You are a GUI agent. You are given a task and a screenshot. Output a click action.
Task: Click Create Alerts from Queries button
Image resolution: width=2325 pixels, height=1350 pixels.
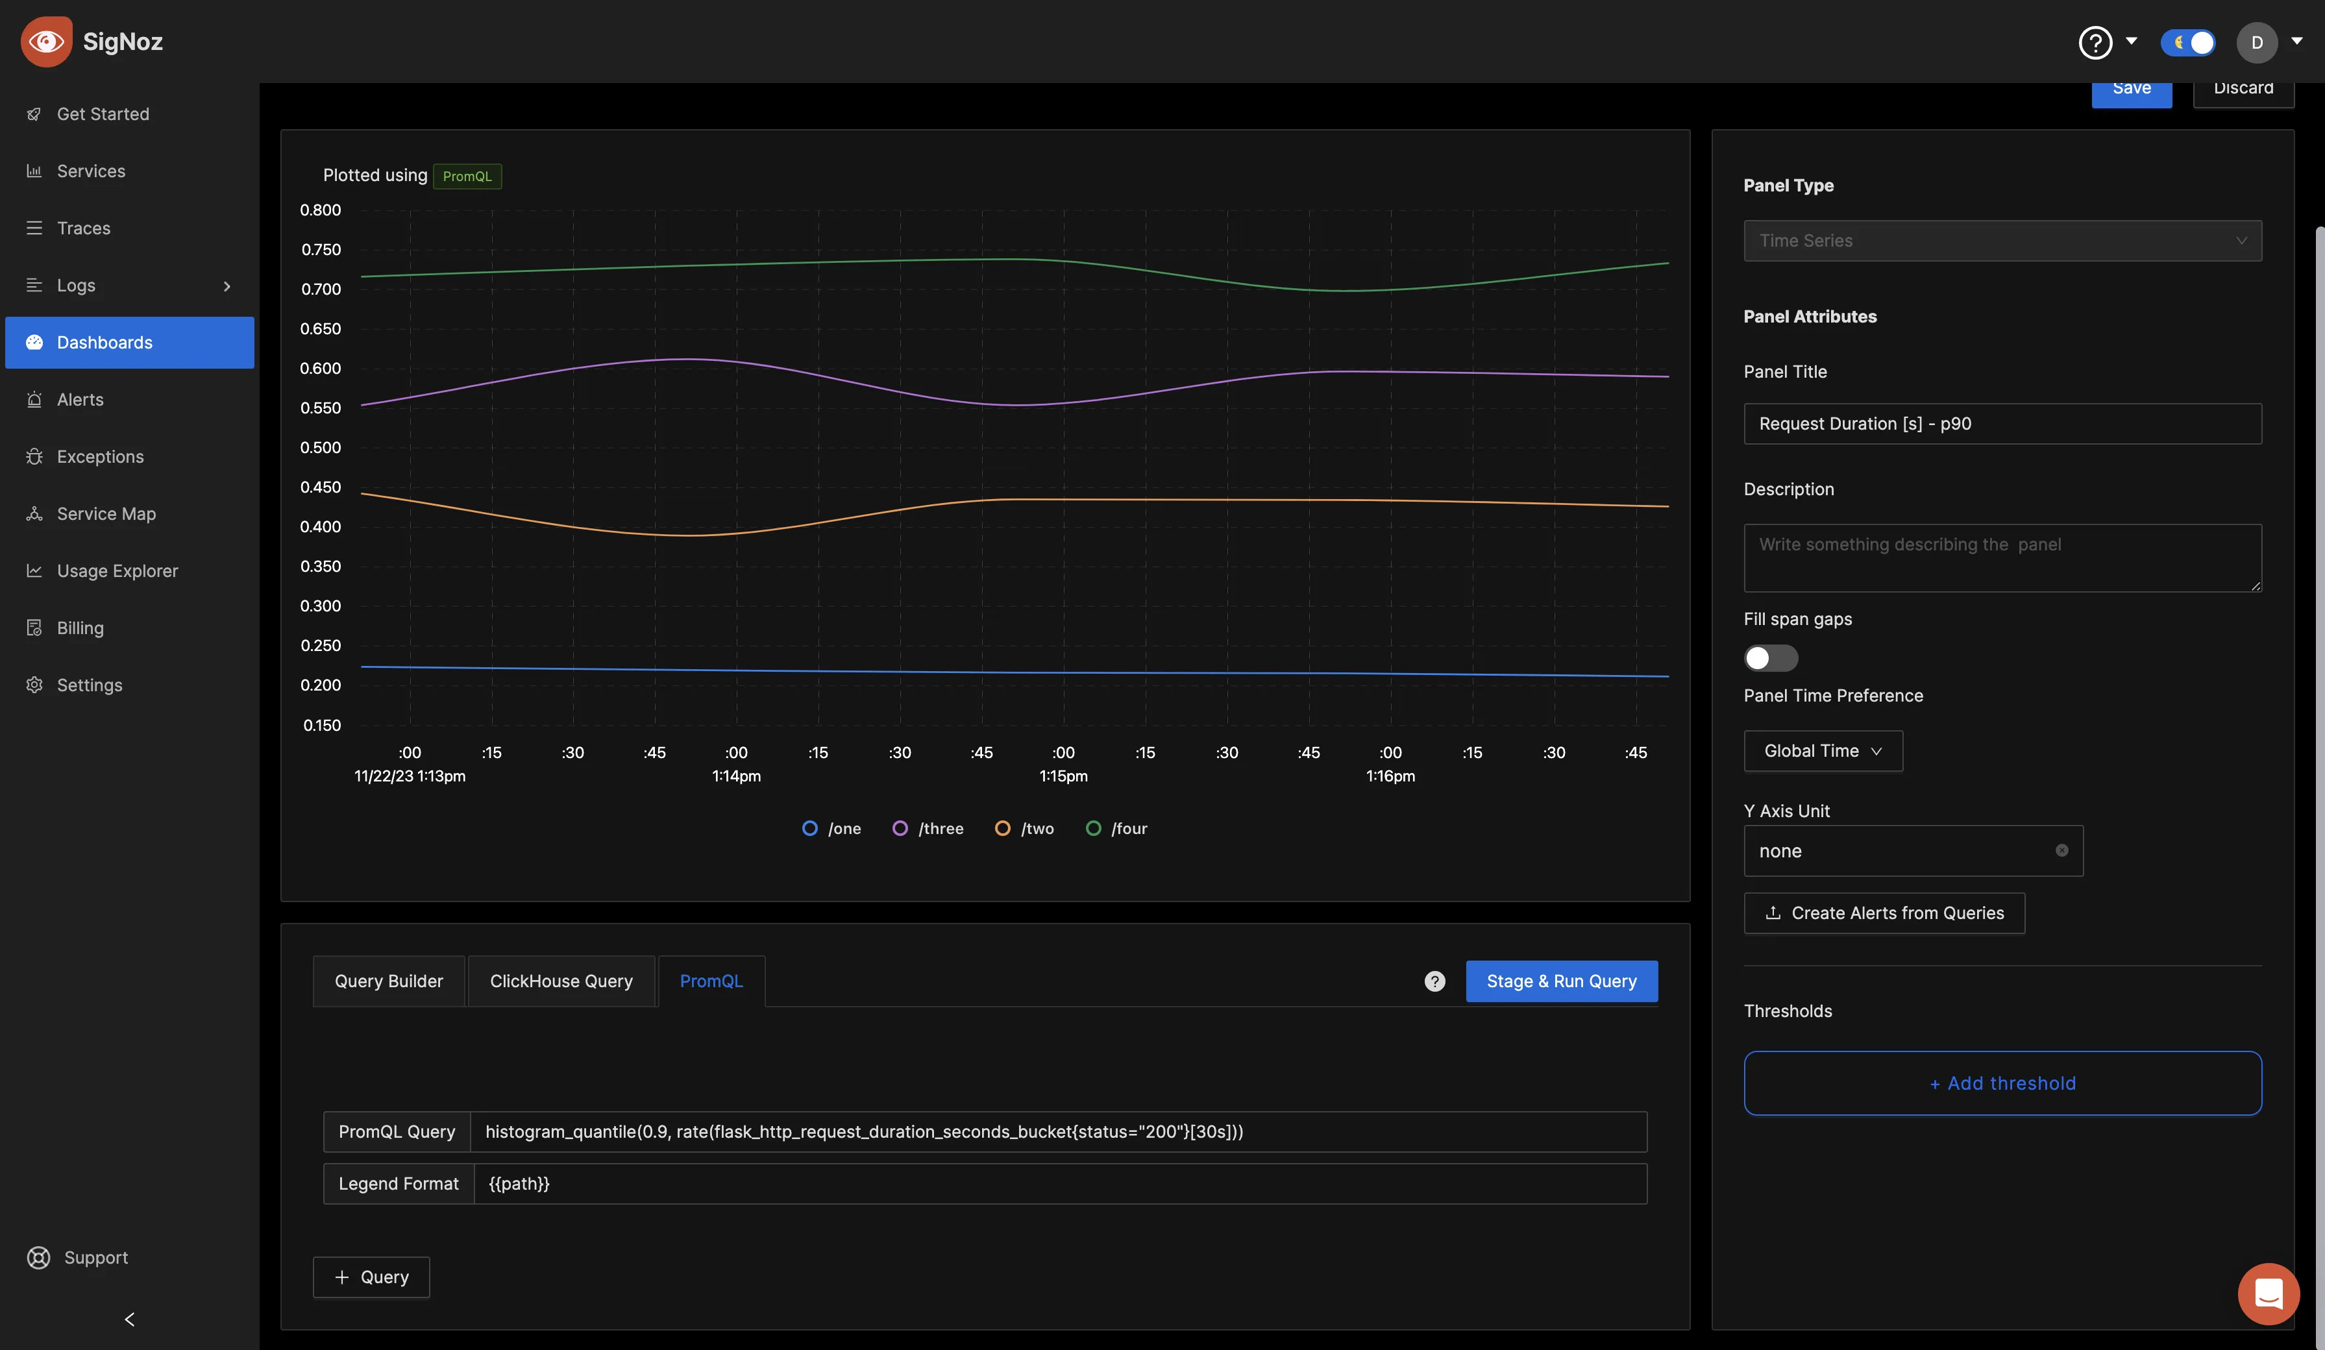[1884, 914]
